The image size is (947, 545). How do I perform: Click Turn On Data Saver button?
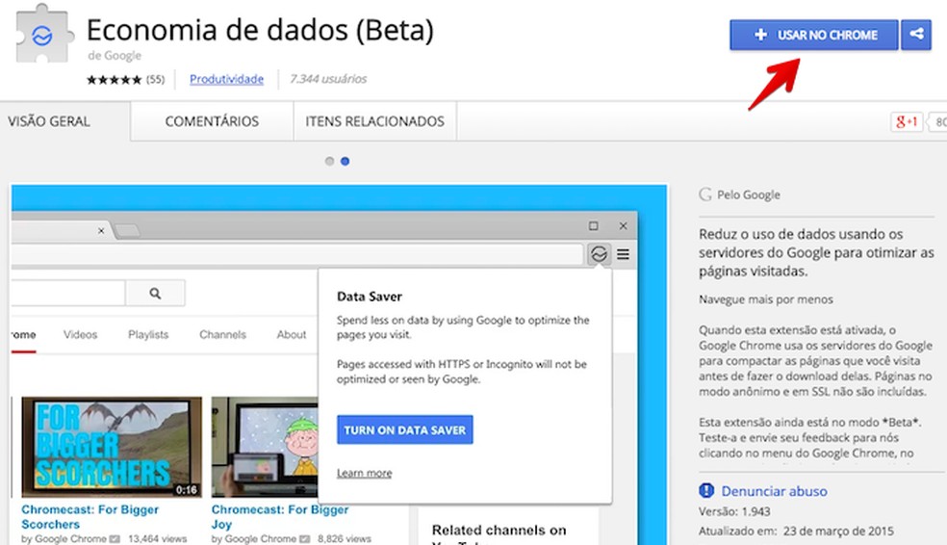pyautogui.click(x=404, y=430)
